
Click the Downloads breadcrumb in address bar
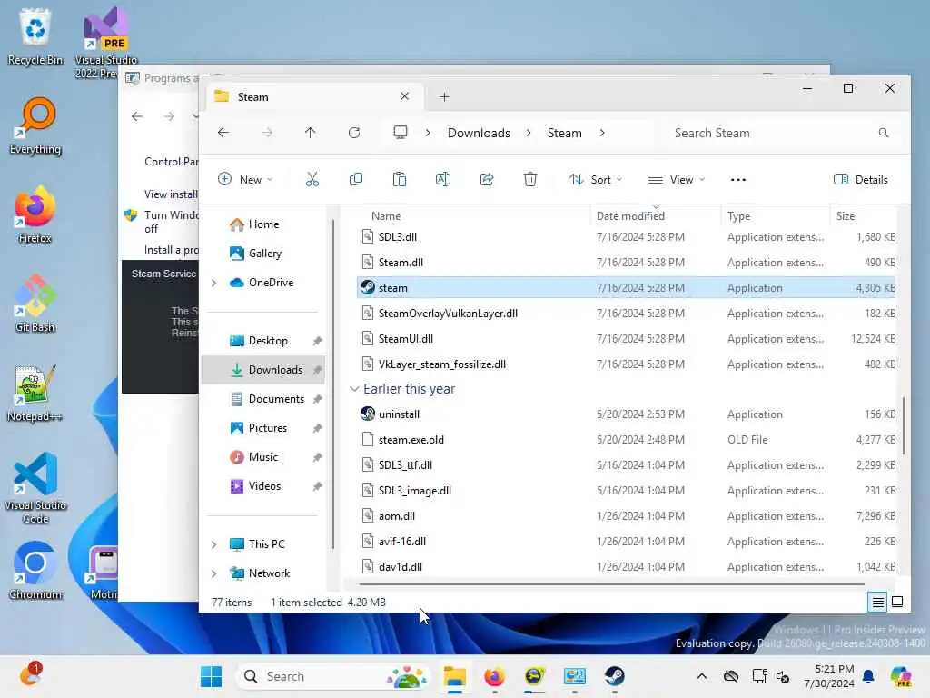click(x=479, y=133)
